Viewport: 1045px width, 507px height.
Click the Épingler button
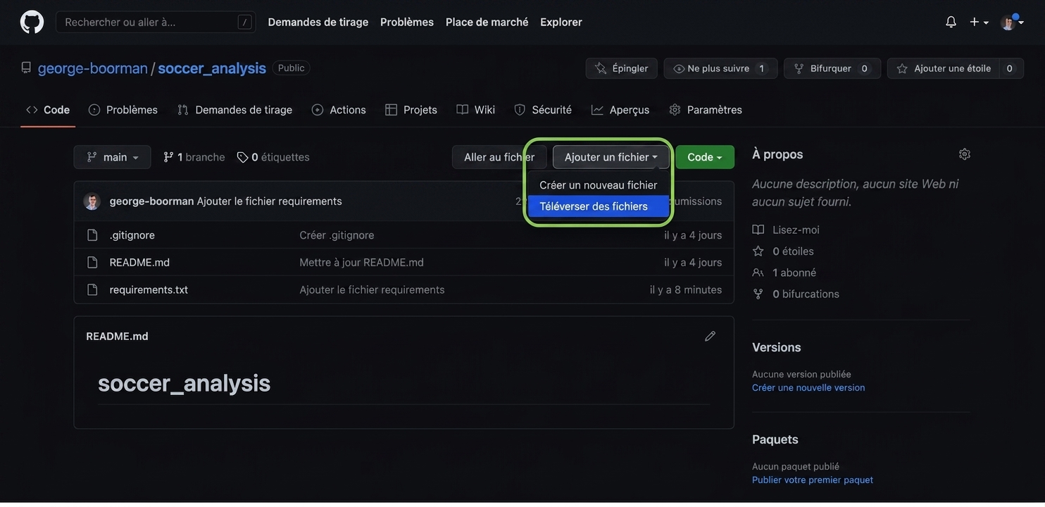tap(622, 68)
